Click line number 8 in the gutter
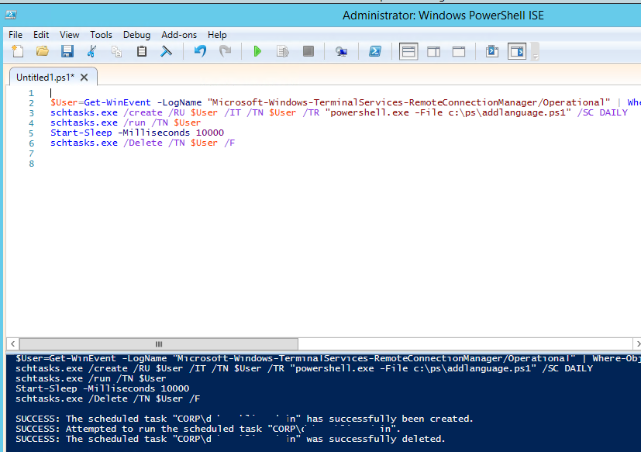The height and width of the screenshot is (452, 641). pos(31,164)
